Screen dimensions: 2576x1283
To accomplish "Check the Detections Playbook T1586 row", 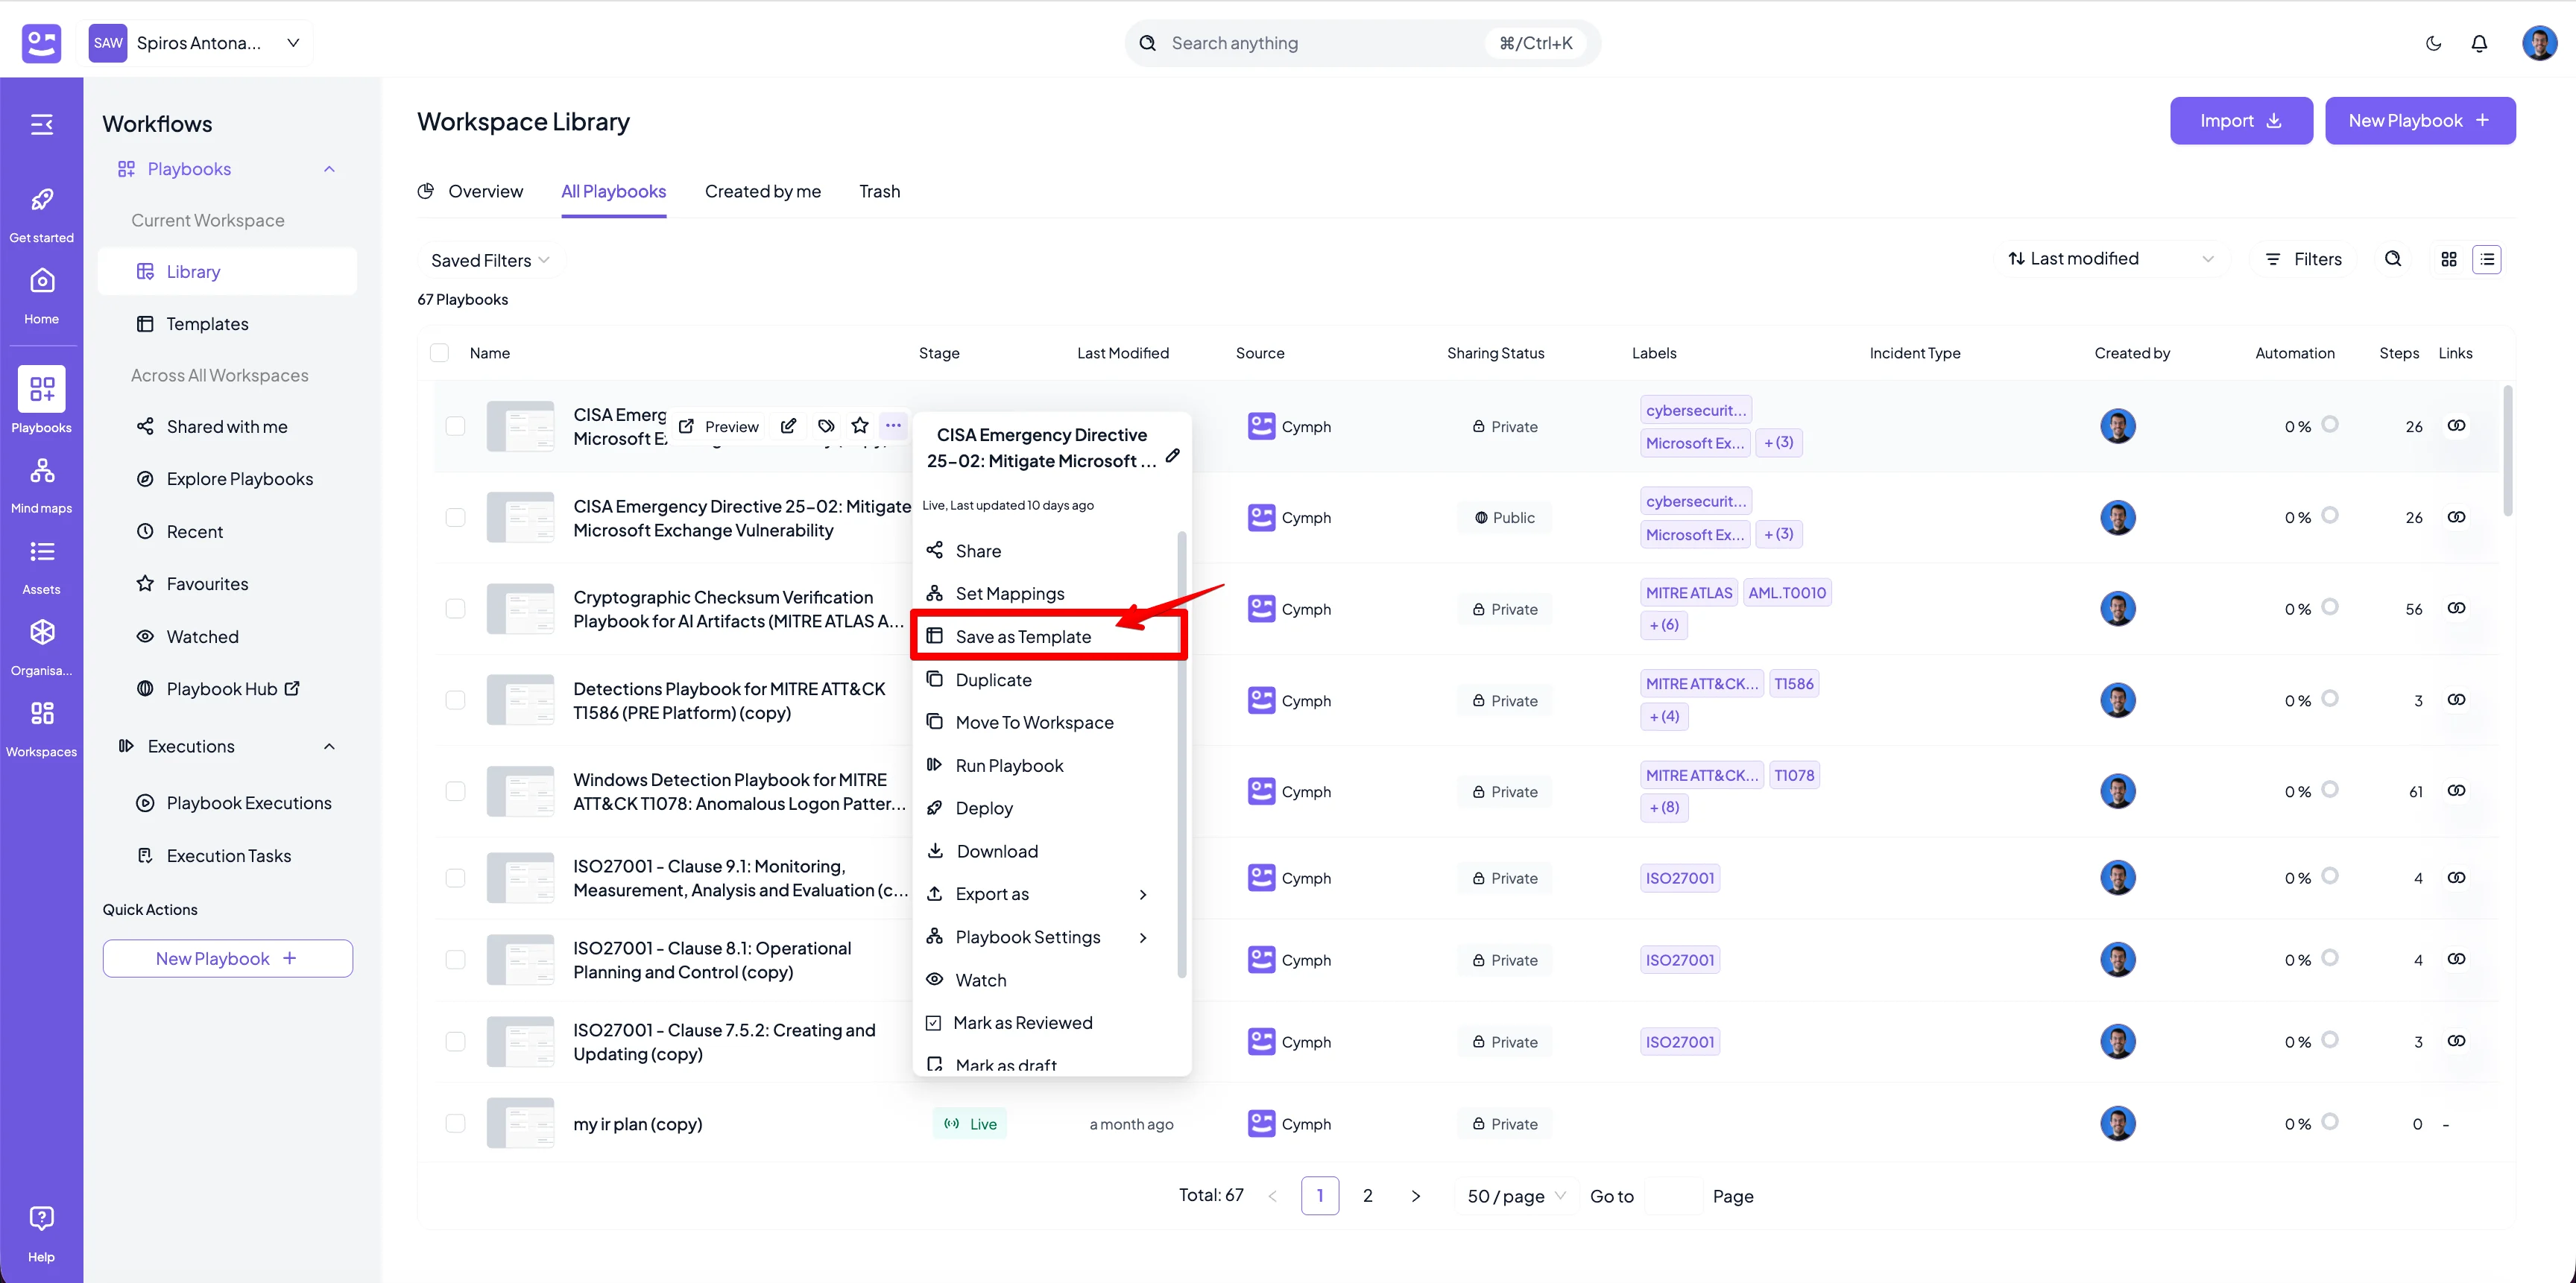I will [x=455, y=700].
